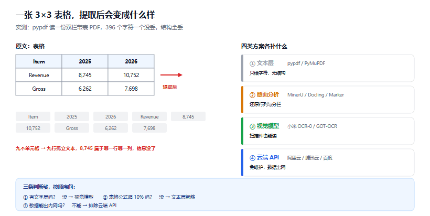The image size is (430, 216).
Task: Click the "7,698" cell inside the table
Action: click(x=131, y=89)
